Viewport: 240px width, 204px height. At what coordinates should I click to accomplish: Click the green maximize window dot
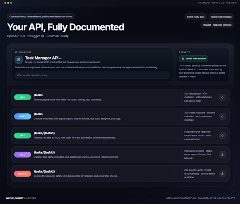pos(11,3)
